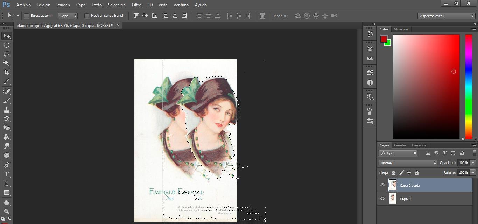Viewport: 478px width, 224px height.
Task: Select the Healing Brush tool
Action: [x=6, y=92]
